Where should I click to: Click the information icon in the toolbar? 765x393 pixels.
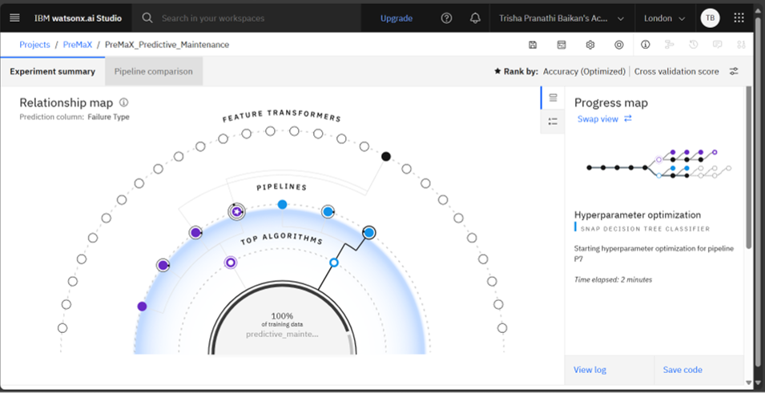tap(646, 45)
